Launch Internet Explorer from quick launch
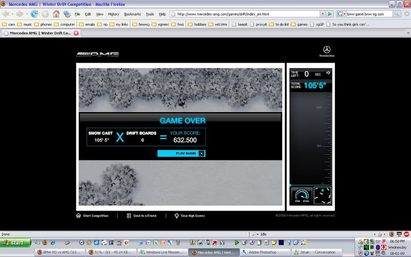The image size is (411, 257). click(53, 243)
